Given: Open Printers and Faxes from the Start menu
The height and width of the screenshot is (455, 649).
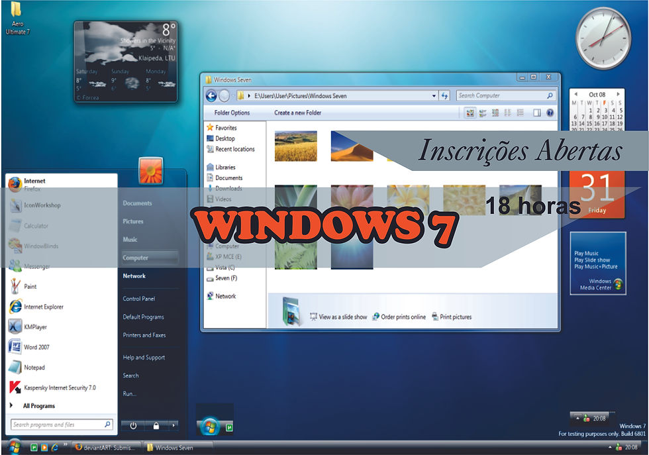Looking at the screenshot, I should pos(144,335).
